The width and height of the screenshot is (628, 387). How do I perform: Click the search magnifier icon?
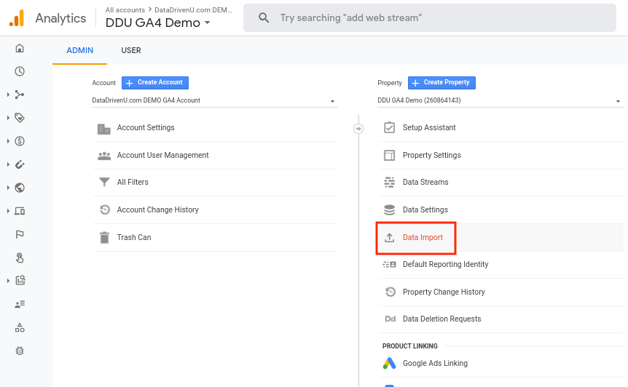coord(264,17)
